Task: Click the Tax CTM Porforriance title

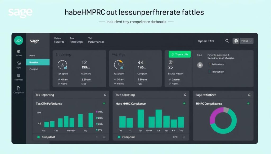Action: (49, 104)
